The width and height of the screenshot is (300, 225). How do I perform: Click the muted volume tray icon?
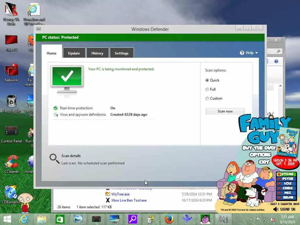tap(272, 220)
